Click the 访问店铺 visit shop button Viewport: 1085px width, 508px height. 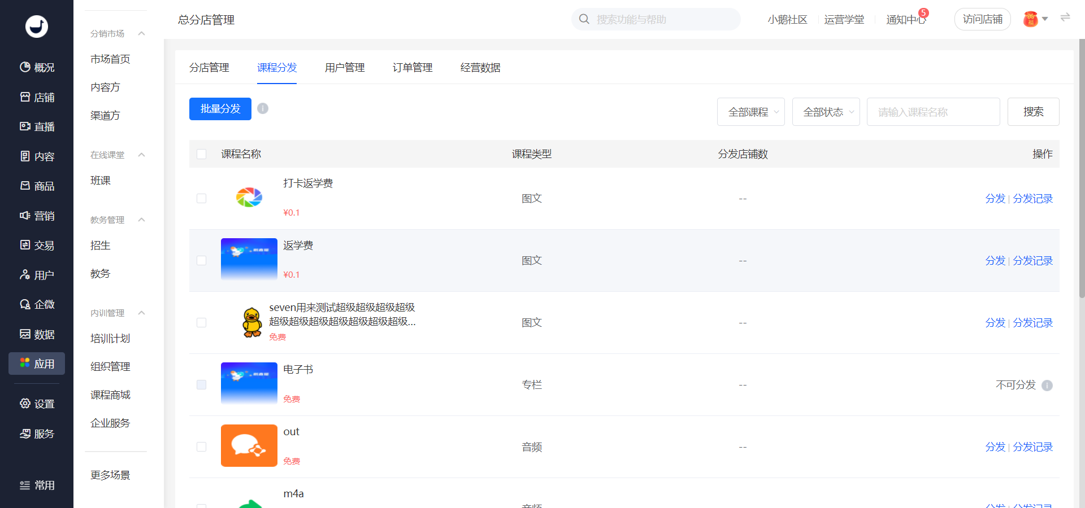983,19
